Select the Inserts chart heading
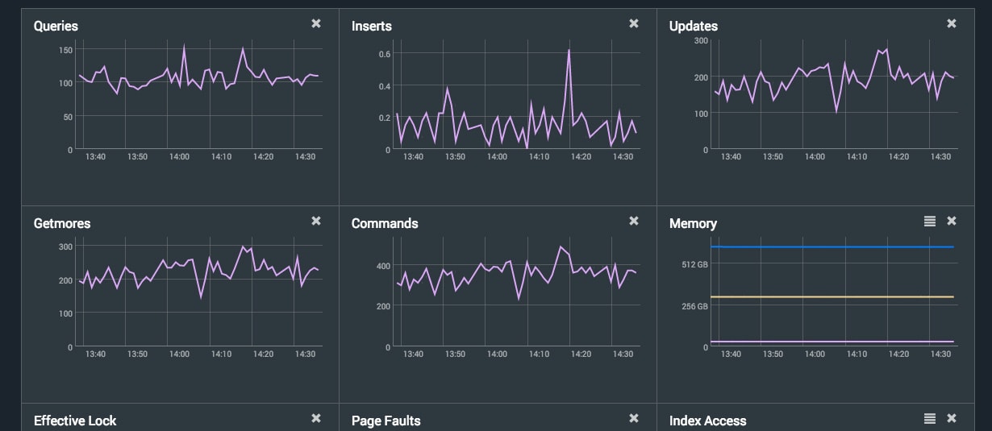Screen dimensions: 992x431 point(371,27)
